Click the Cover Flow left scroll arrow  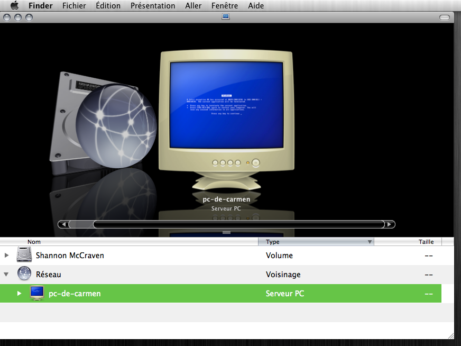coord(63,224)
